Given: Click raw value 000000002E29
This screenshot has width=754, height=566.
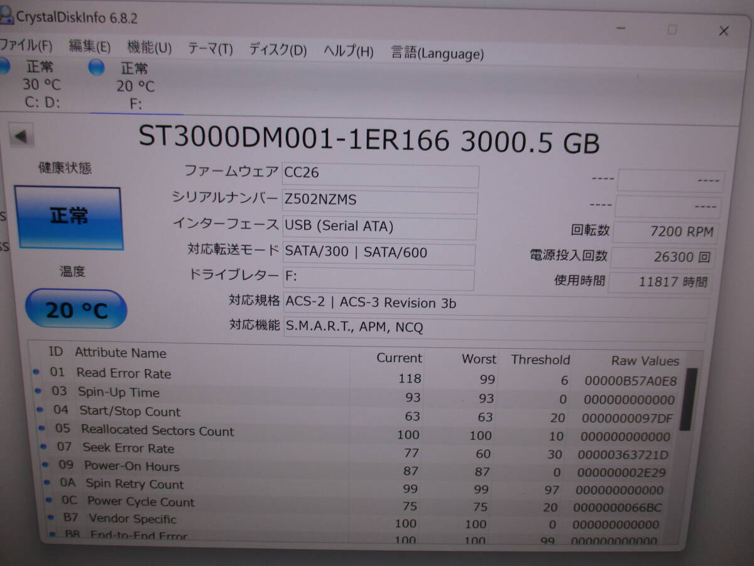Looking at the screenshot, I should click(x=621, y=472).
